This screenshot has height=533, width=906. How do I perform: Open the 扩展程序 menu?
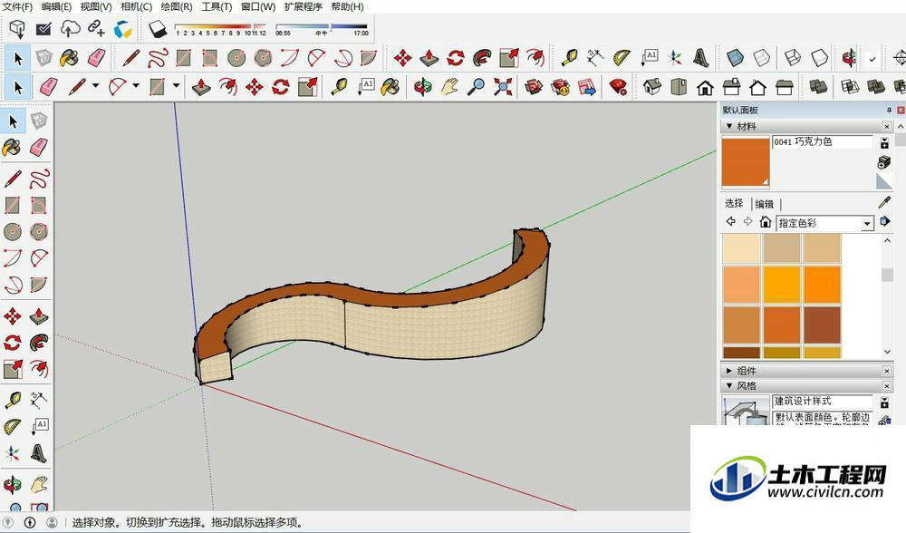click(x=304, y=7)
